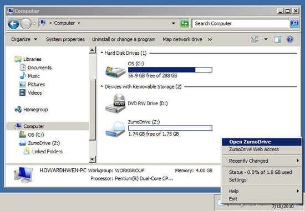Select the ZumoDrive (Z:) cloud drive icon
The height and width of the screenshot is (212, 305).
(115, 129)
